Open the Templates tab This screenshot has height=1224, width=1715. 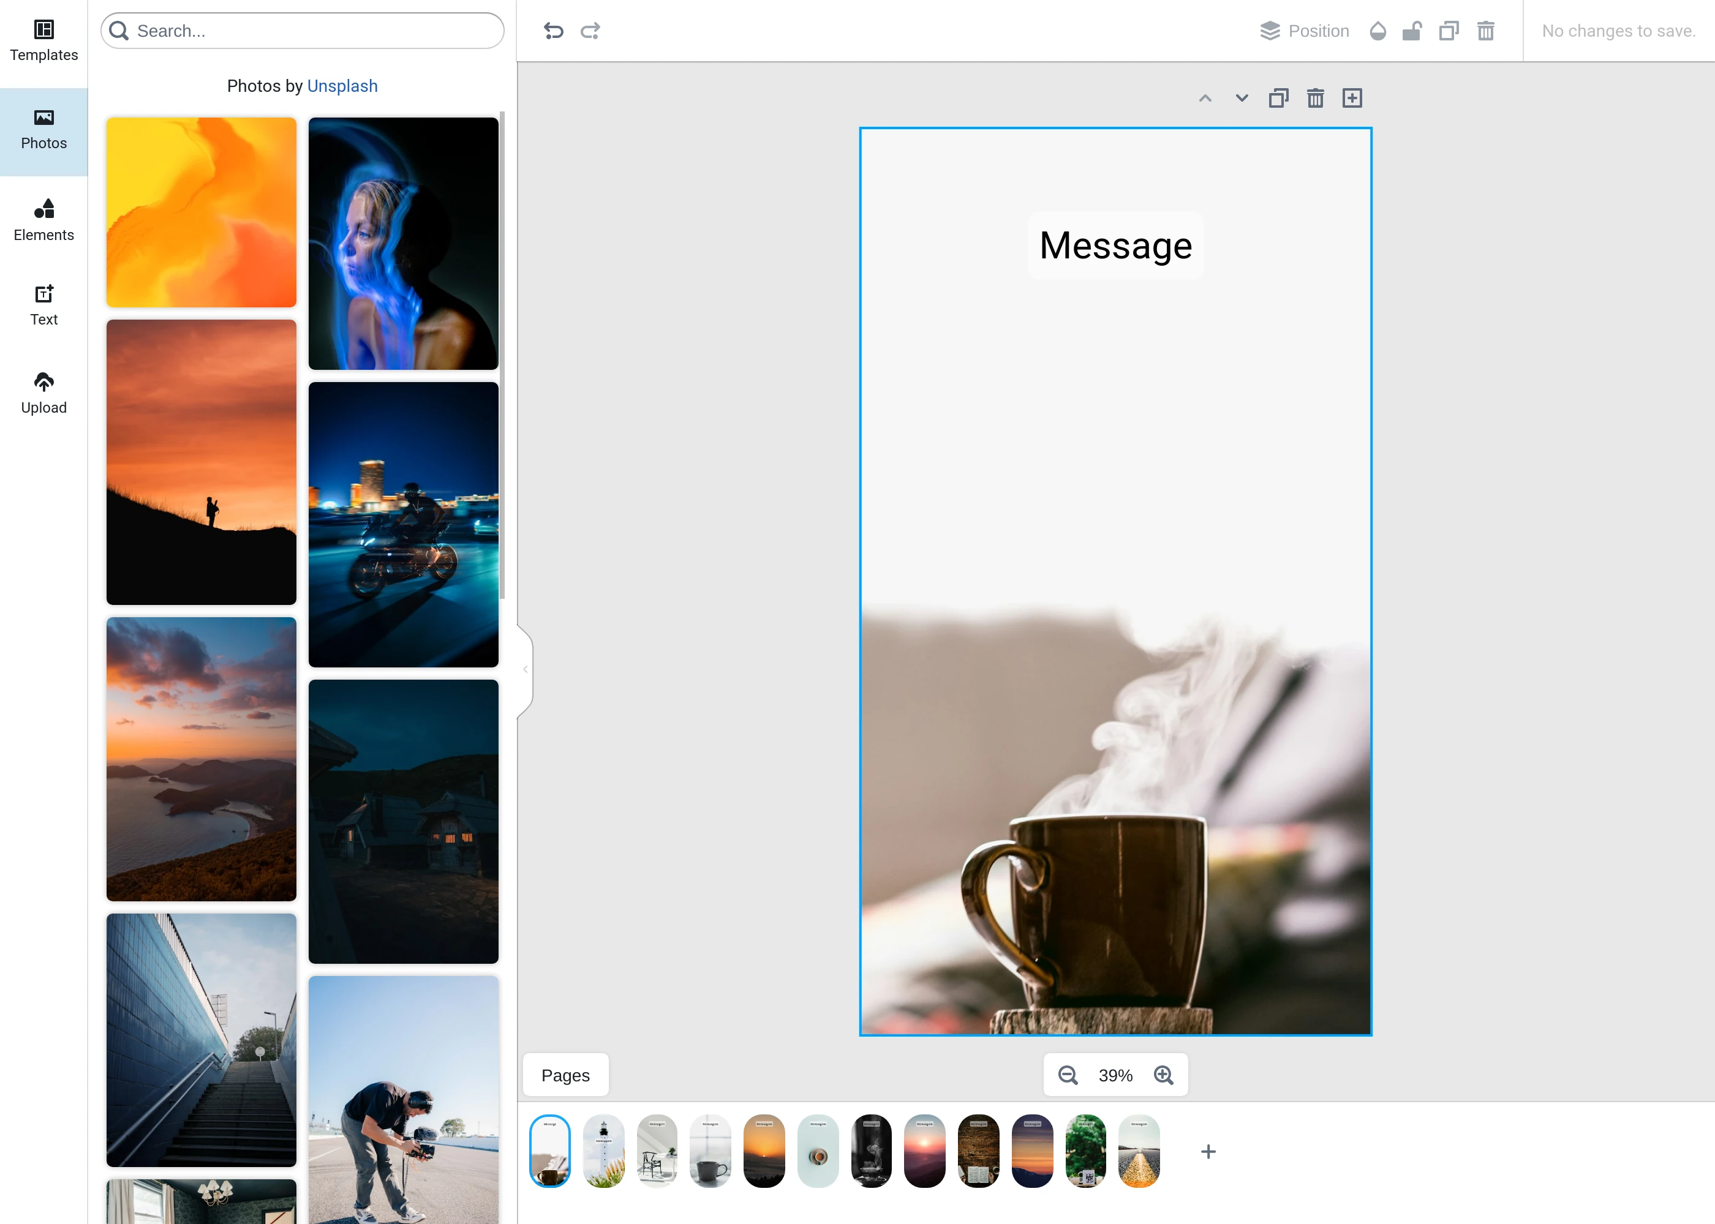click(43, 42)
